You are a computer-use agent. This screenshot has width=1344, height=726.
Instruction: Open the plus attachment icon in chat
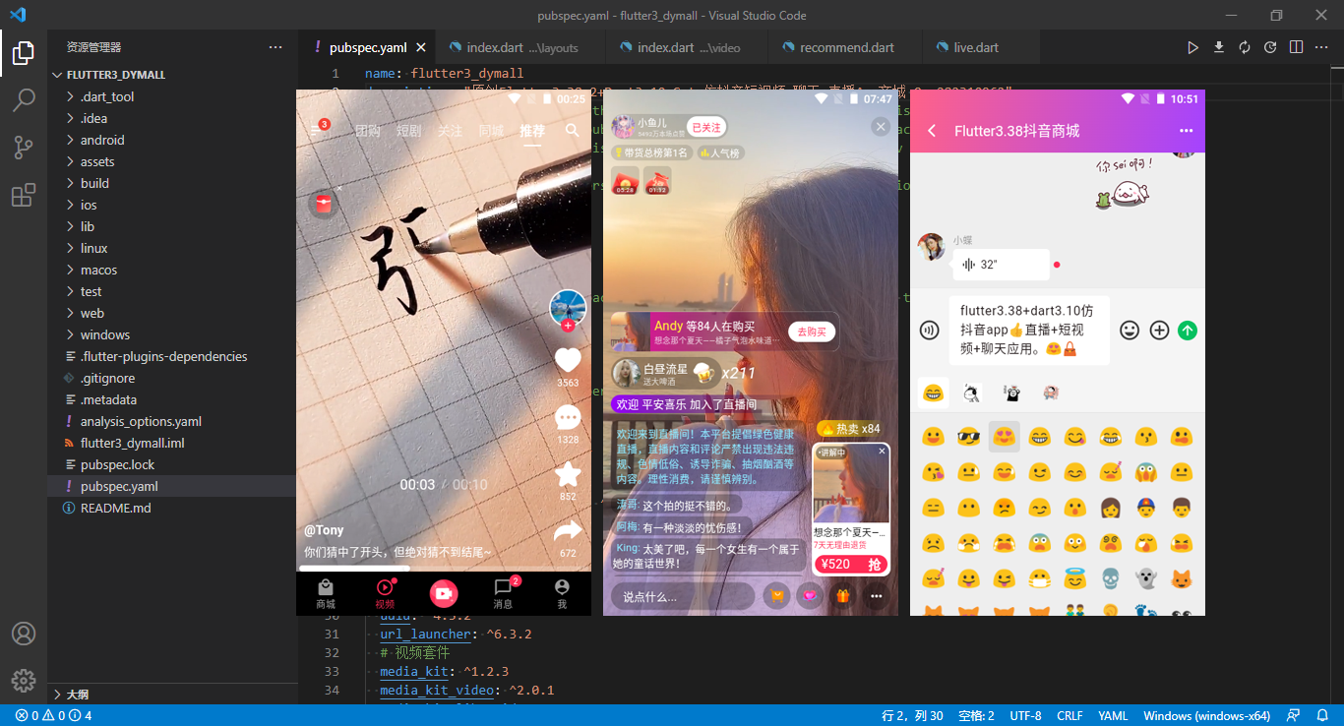1159,331
